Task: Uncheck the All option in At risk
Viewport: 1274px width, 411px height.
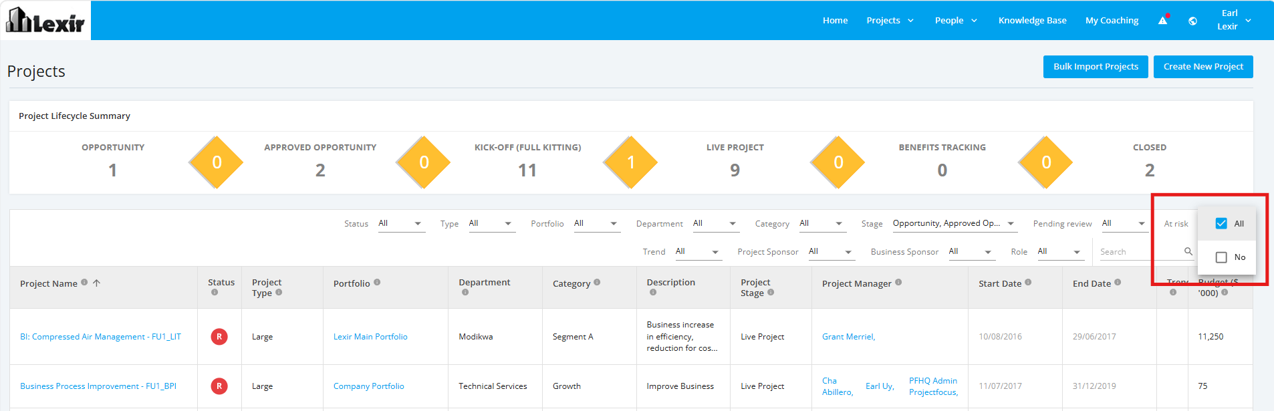Action: pyautogui.click(x=1221, y=223)
